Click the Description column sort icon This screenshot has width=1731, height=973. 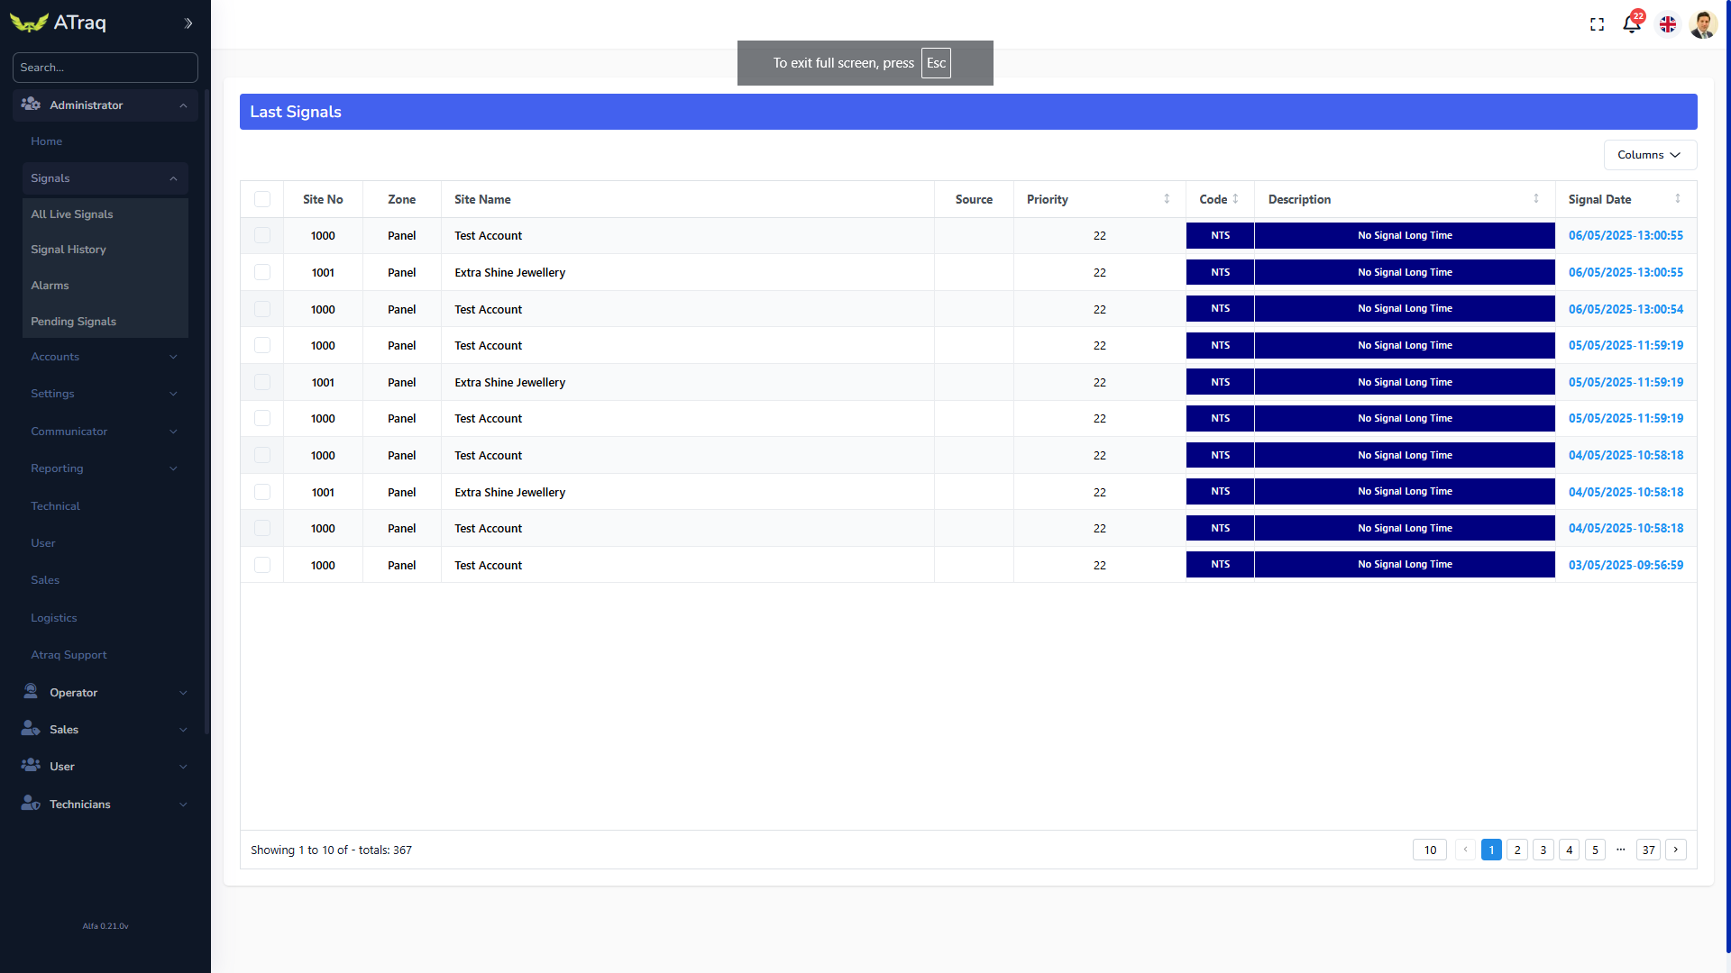pyautogui.click(x=1536, y=199)
